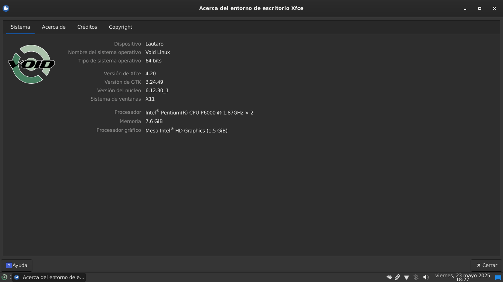This screenshot has width=503, height=282.
Task: Select Xfce version value 4.20
Action: 151,73
